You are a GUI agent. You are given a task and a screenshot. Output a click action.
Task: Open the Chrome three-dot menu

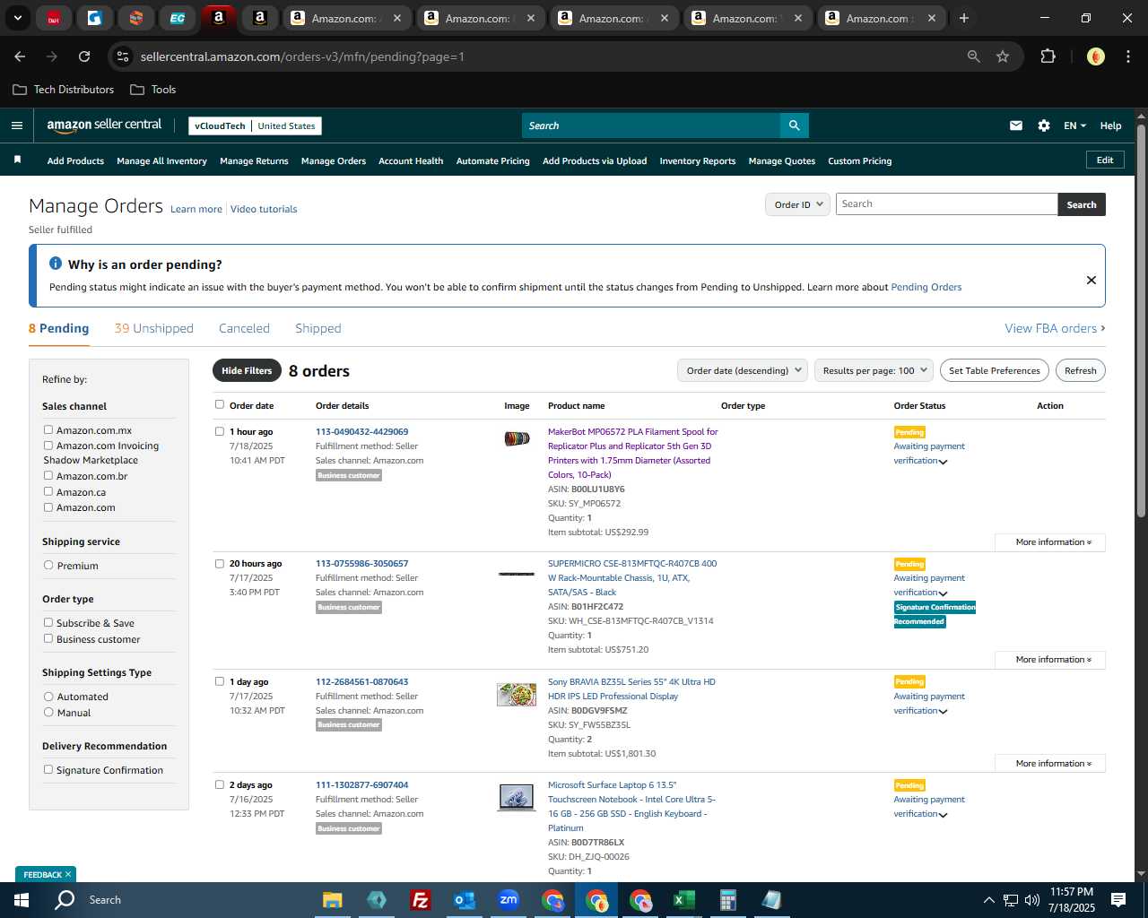tap(1126, 56)
